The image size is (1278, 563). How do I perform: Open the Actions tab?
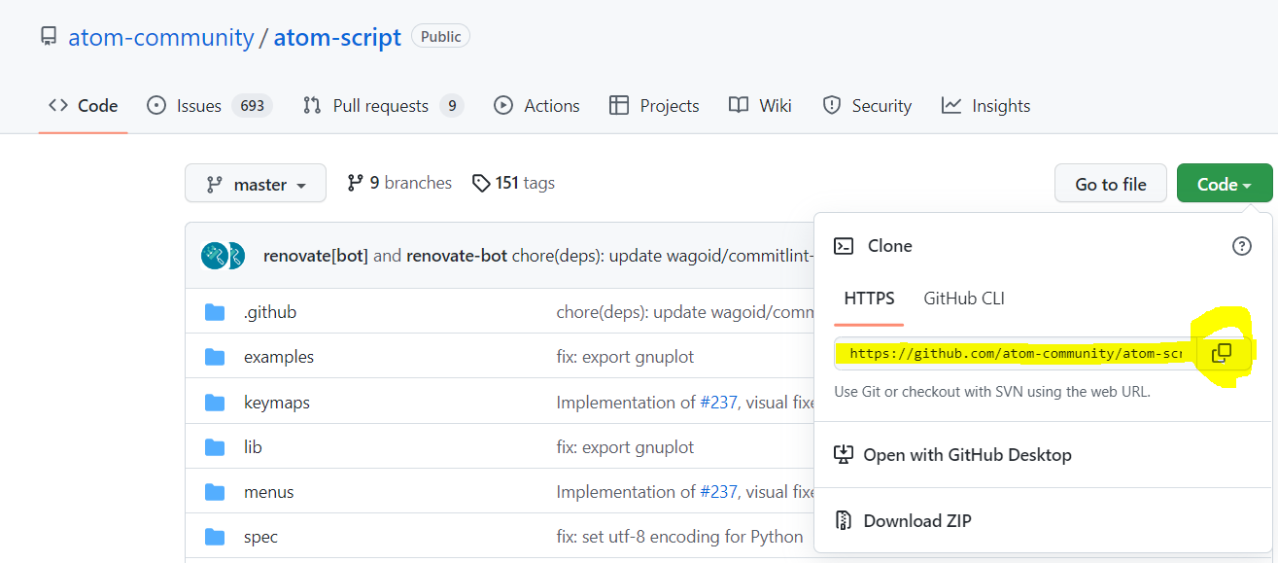coord(536,106)
